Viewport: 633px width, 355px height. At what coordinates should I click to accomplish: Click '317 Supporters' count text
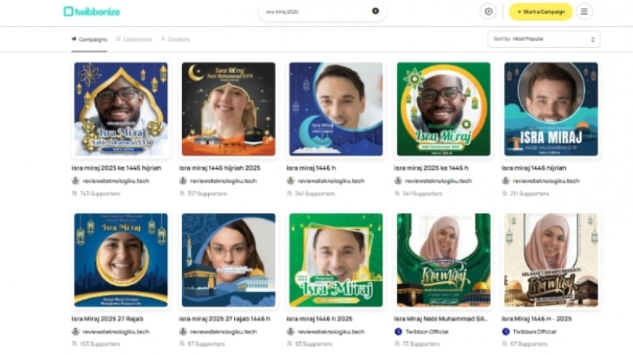pos(207,194)
